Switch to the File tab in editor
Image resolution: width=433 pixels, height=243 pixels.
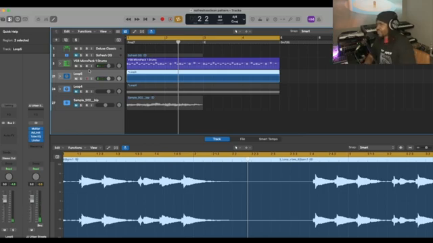pos(242,139)
